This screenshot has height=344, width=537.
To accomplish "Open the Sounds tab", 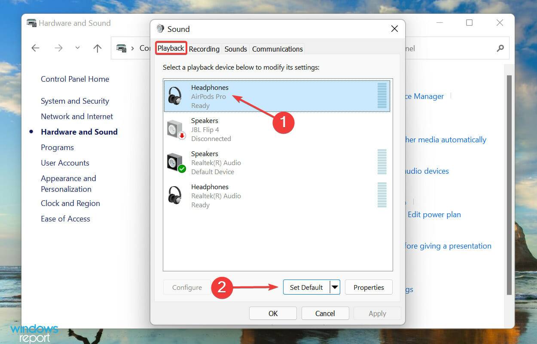I will point(235,49).
